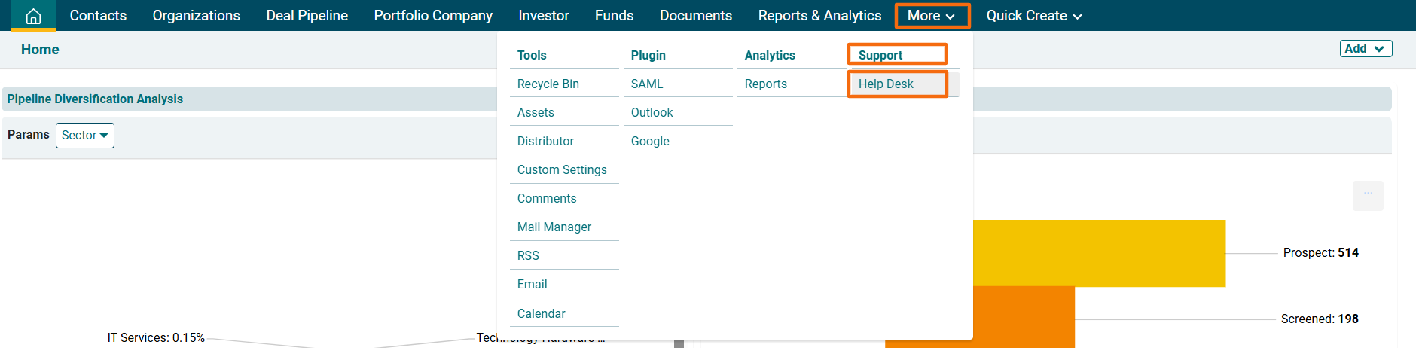Expand the More menu
Viewport: 1416px width, 348px height.
pos(931,16)
